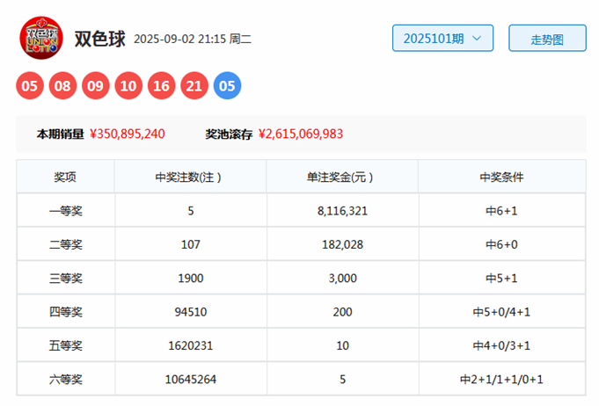
Task: Select the 六等奖 row label
Action: (66, 380)
